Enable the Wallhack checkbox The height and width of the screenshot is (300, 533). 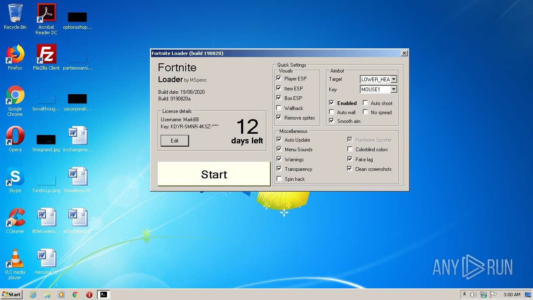pos(279,108)
